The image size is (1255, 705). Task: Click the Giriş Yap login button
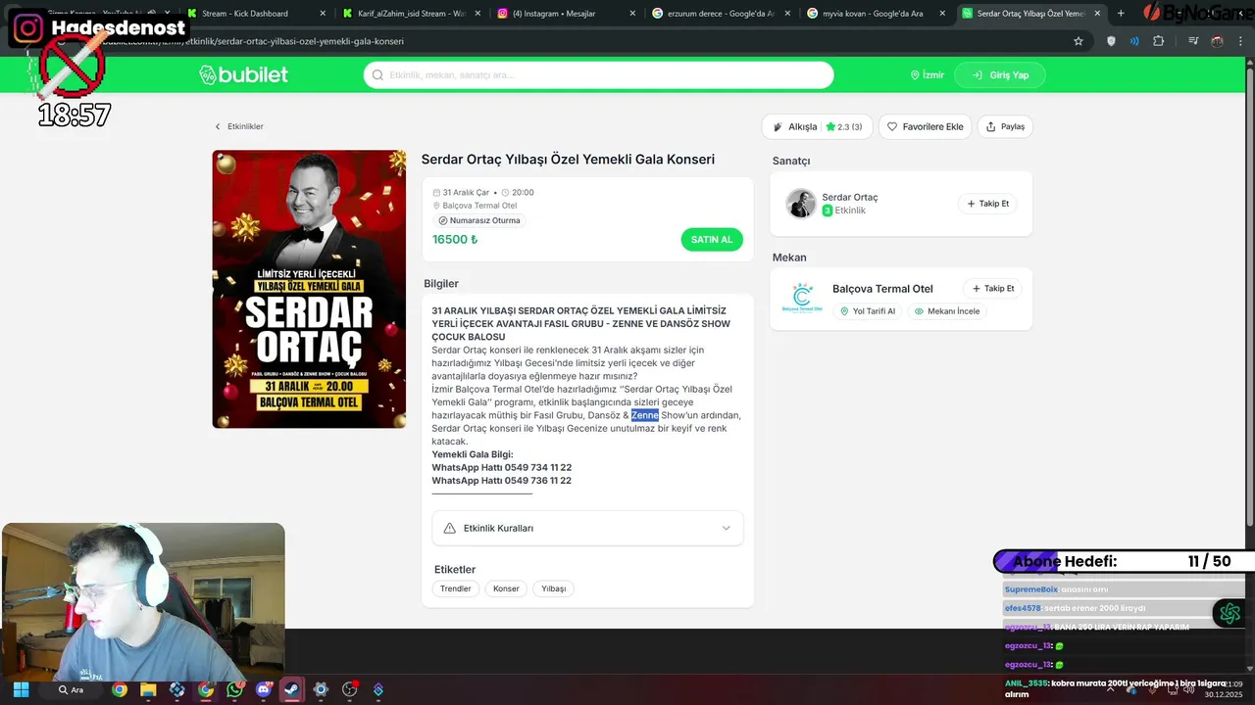1000,75
